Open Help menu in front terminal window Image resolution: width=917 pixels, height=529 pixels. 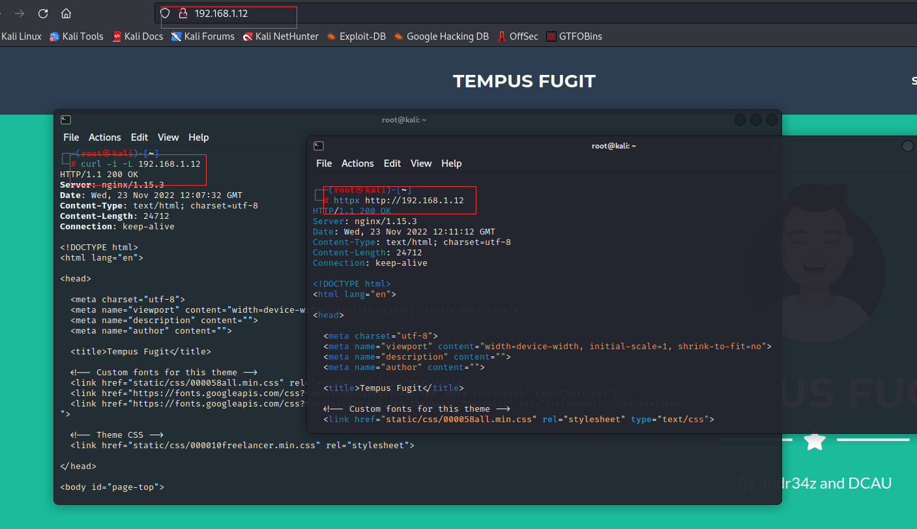click(452, 164)
